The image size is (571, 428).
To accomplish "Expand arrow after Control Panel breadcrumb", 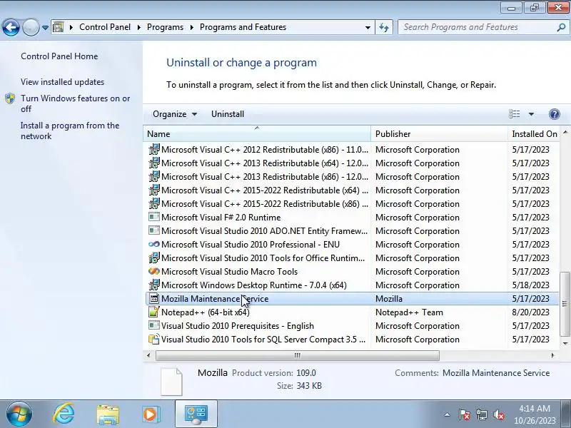I will pos(138,27).
